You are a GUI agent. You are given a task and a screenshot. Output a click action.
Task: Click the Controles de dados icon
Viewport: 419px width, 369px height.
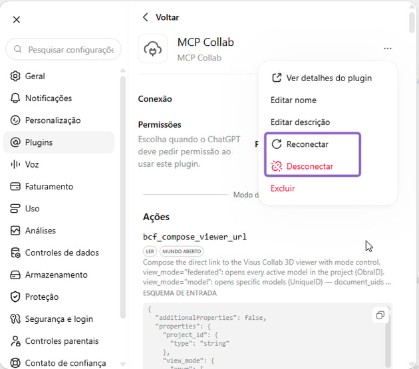tap(15, 253)
